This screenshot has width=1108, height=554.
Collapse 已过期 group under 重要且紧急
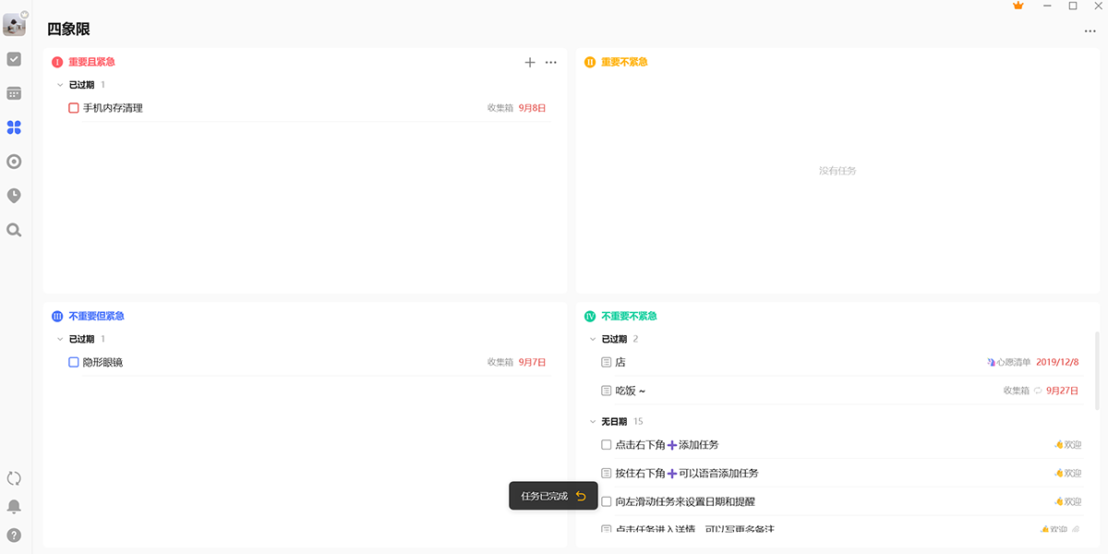pos(60,85)
